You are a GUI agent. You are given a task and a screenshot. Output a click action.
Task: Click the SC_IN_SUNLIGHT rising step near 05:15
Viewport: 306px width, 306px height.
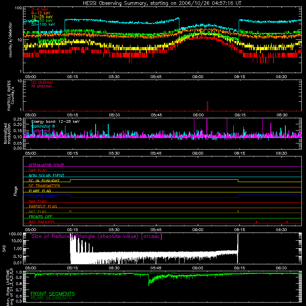coord(70,181)
